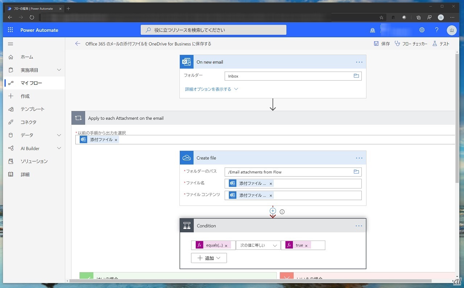Show advanced options via 詳細オプションを表示する
The image size is (464, 288).
point(212,89)
